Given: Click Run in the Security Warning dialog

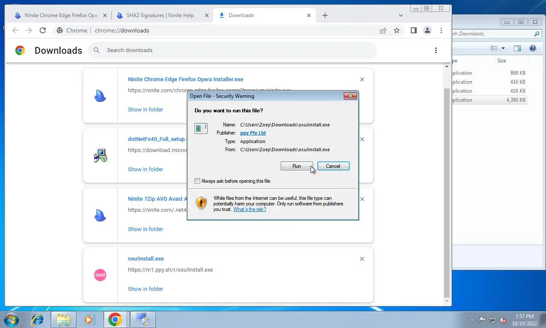Looking at the screenshot, I should [x=296, y=166].
